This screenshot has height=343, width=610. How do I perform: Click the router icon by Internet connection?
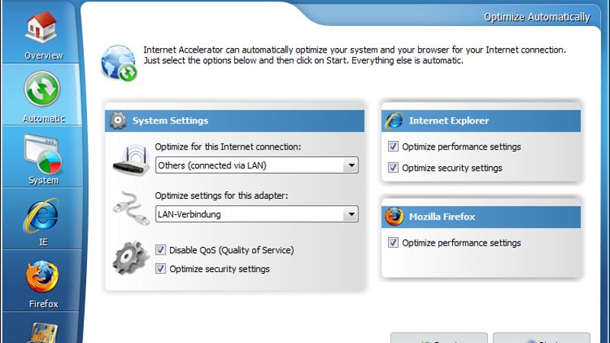click(x=131, y=160)
